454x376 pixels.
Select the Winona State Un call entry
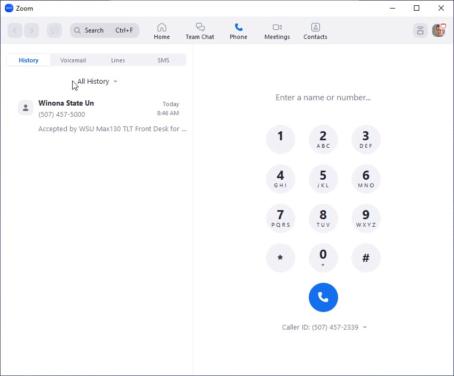pos(101,116)
